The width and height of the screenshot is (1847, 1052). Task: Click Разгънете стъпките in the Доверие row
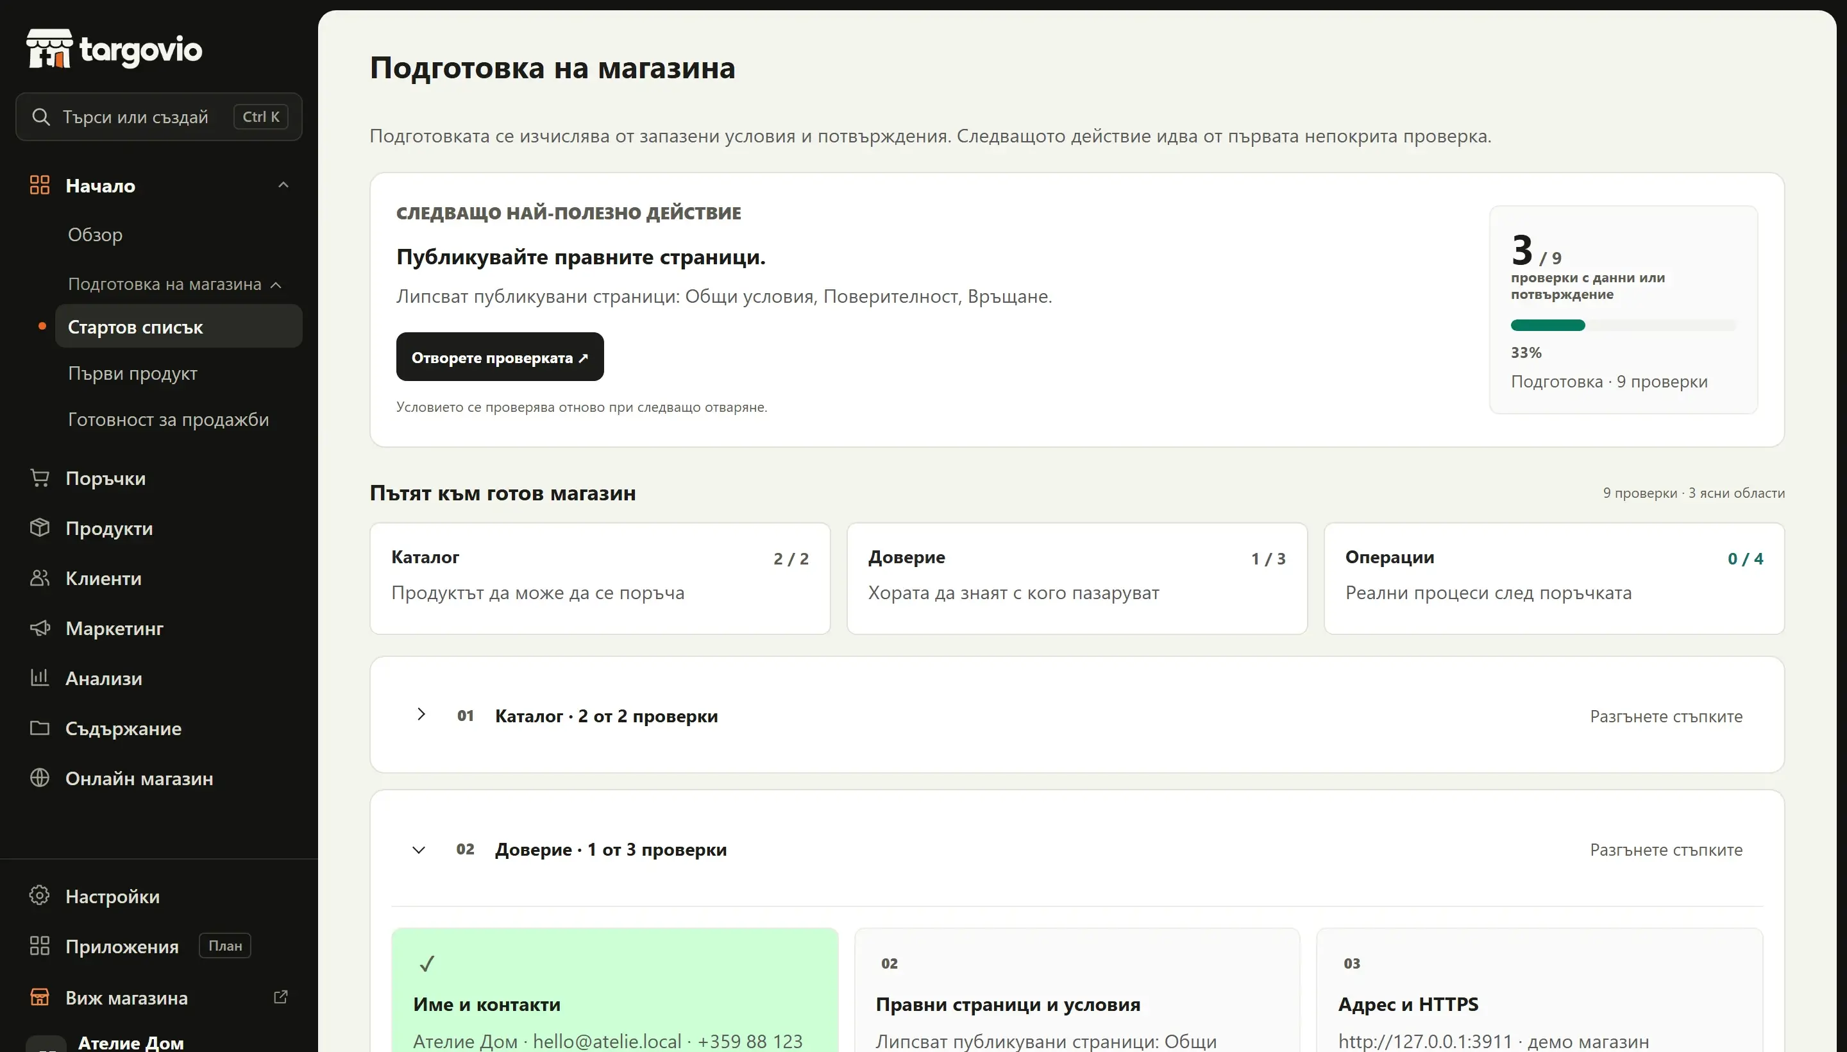coord(1666,850)
